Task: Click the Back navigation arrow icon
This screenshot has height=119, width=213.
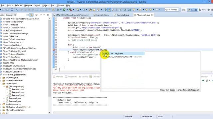Action: coord(150,10)
